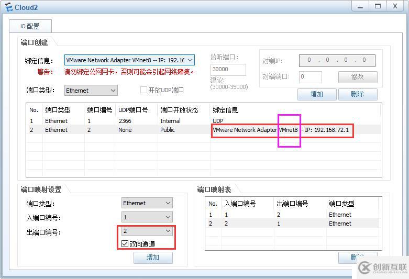Viewport: 409px width, 279px height.
Task: Click the 删除 button in 端口创建
Action: point(358,94)
